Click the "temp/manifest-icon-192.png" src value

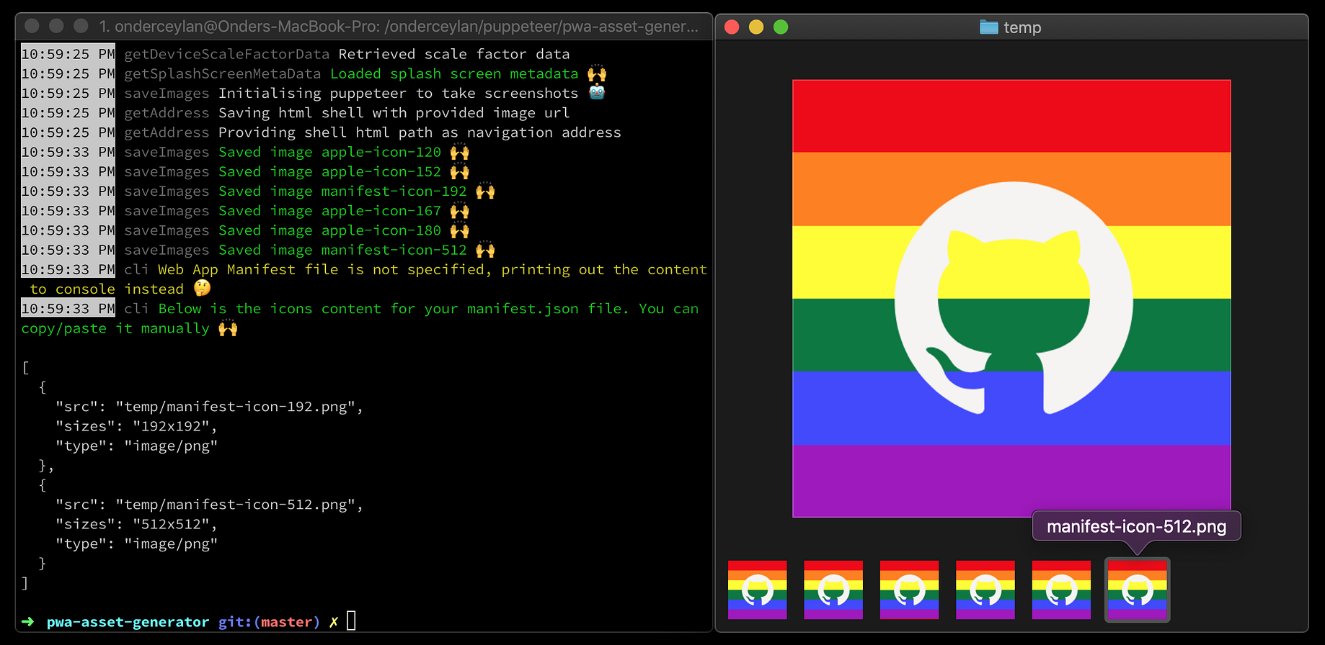(x=235, y=407)
